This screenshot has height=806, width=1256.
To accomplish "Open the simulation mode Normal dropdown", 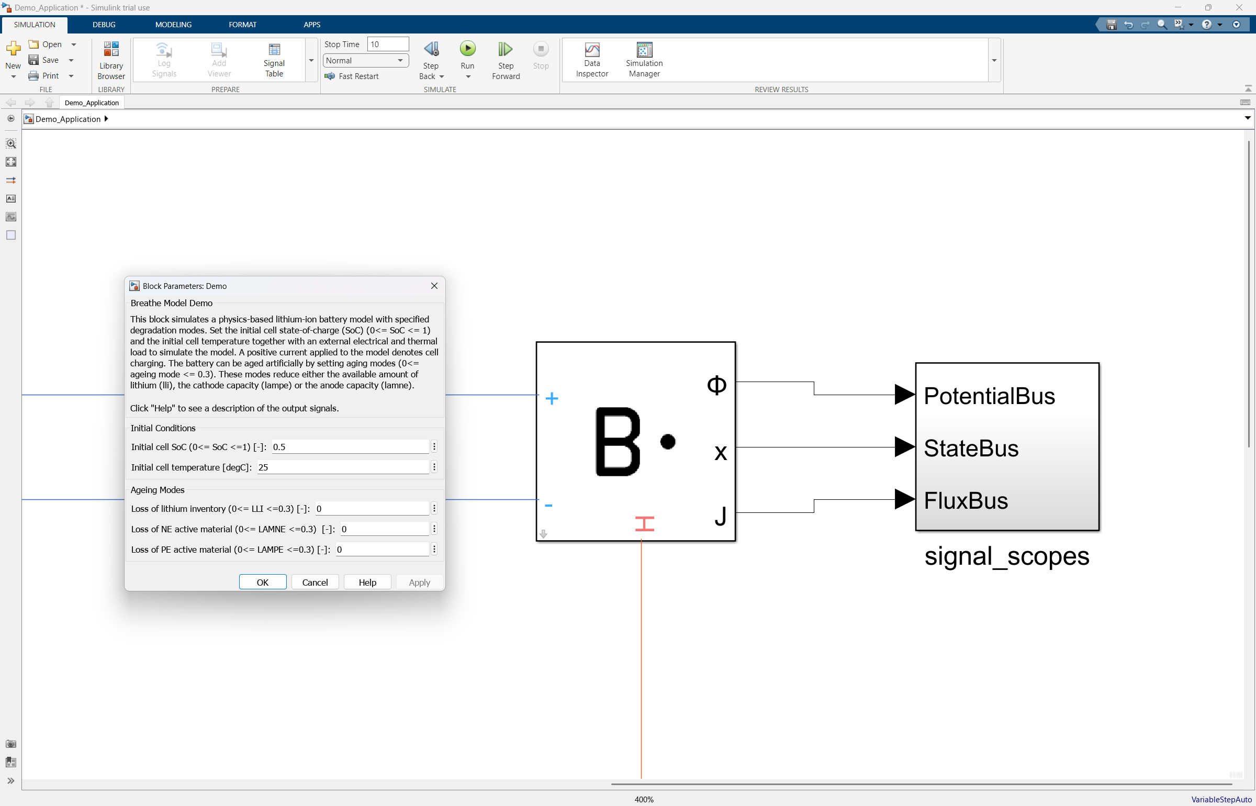I will [365, 60].
